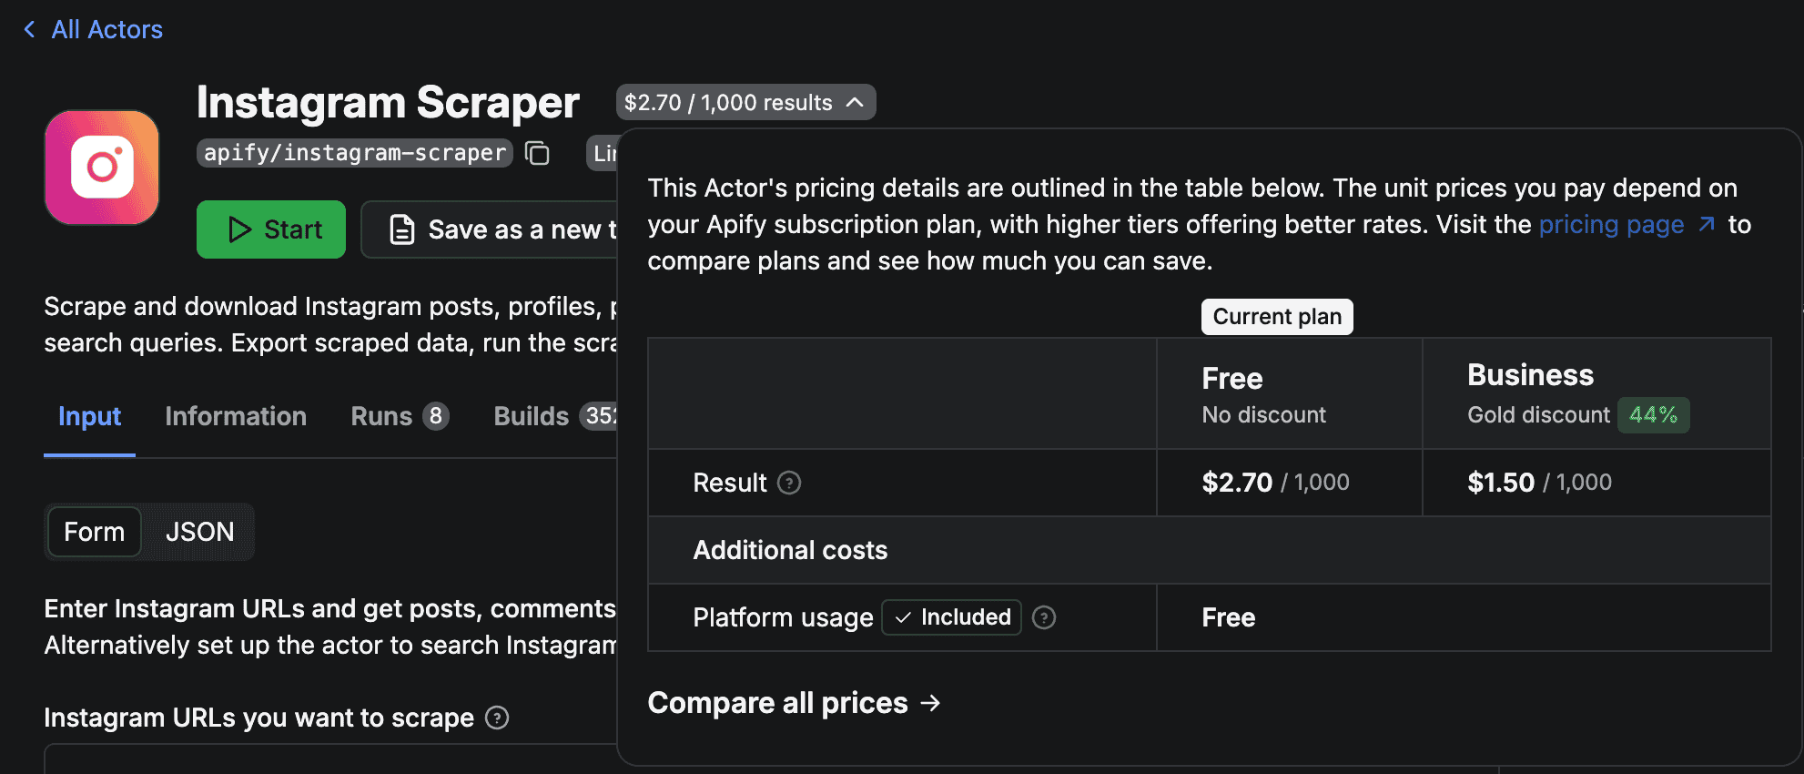This screenshot has height=774, width=1804.
Task: Collapse the $2.70 / 1,000 results pricing dropdown
Action: pyautogui.click(x=745, y=102)
